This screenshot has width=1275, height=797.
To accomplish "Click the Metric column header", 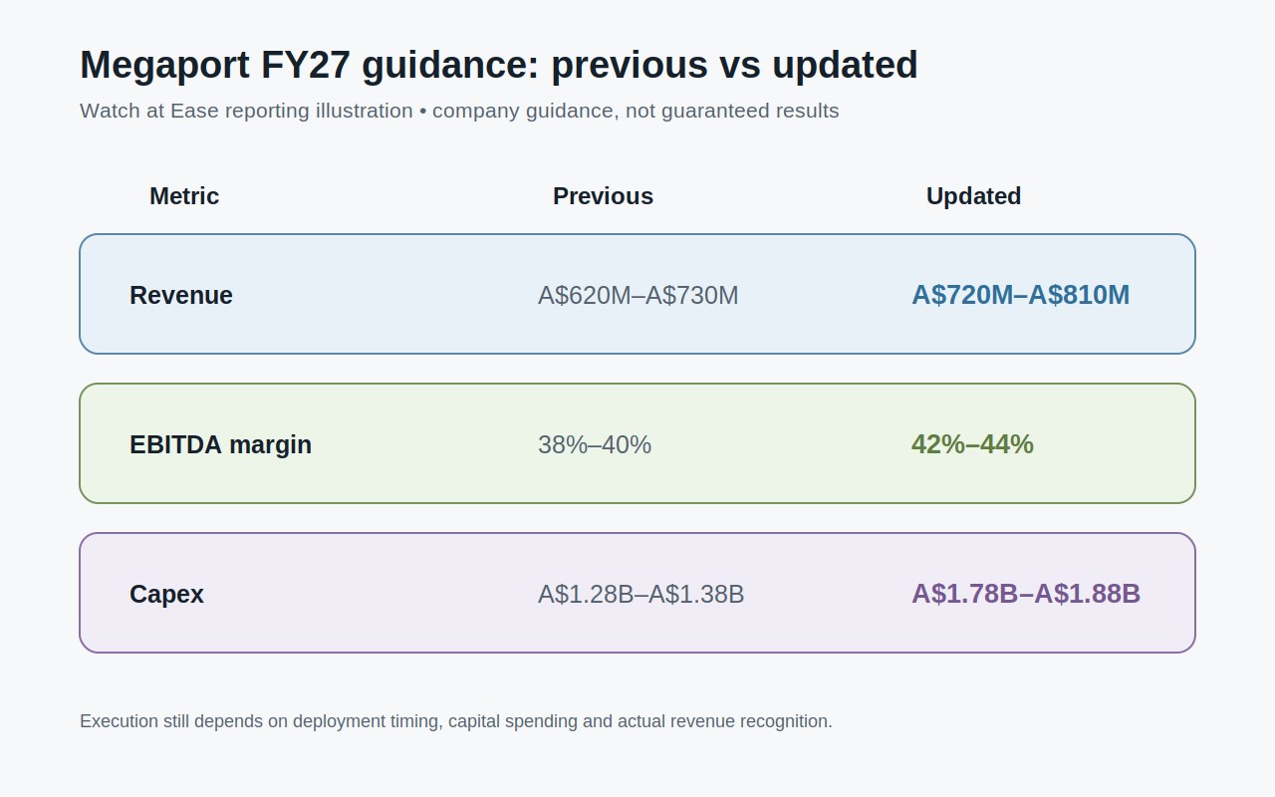I will tap(184, 196).
